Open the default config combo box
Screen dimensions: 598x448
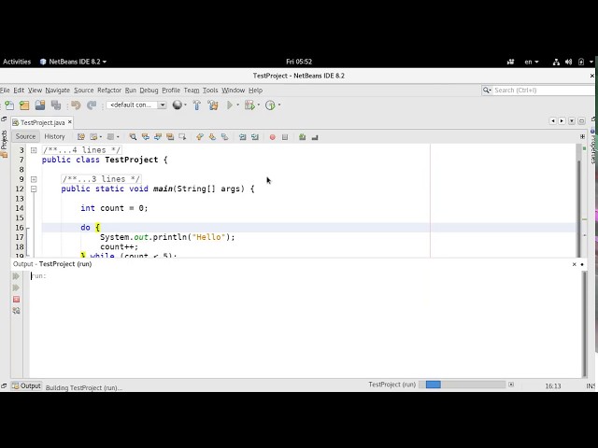[136, 105]
